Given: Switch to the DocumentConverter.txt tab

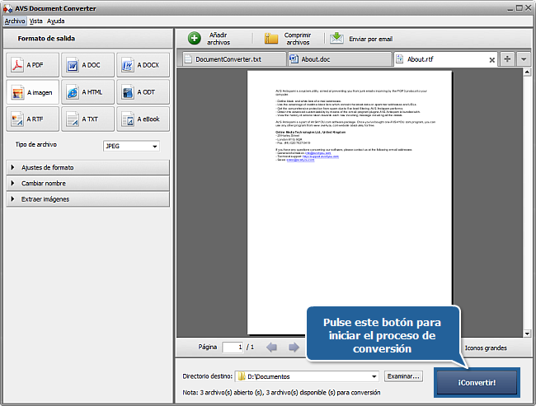Looking at the screenshot, I should click(x=234, y=59).
